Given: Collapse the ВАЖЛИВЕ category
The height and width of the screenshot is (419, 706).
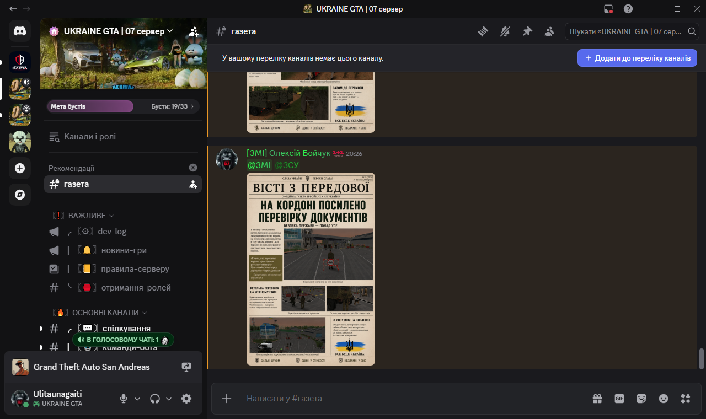Looking at the screenshot, I should click(83, 216).
